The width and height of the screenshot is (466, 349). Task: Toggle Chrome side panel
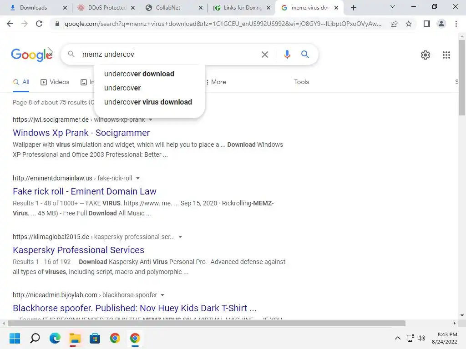point(427,24)
